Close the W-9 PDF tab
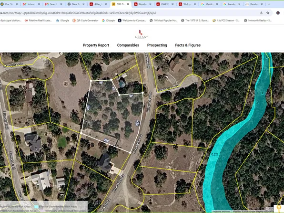Image resolution: width=284 pixels, height=213 pixels. coord(195,4)
